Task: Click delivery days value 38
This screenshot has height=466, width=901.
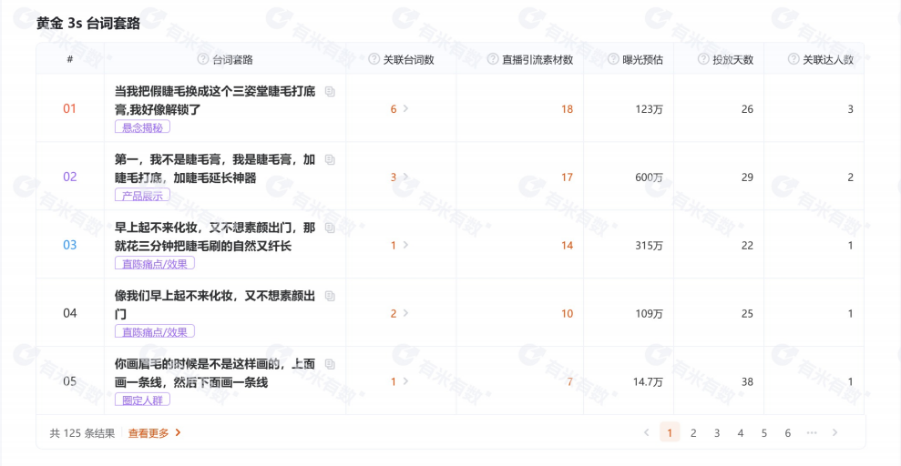Action: click(x=747, y=381)
